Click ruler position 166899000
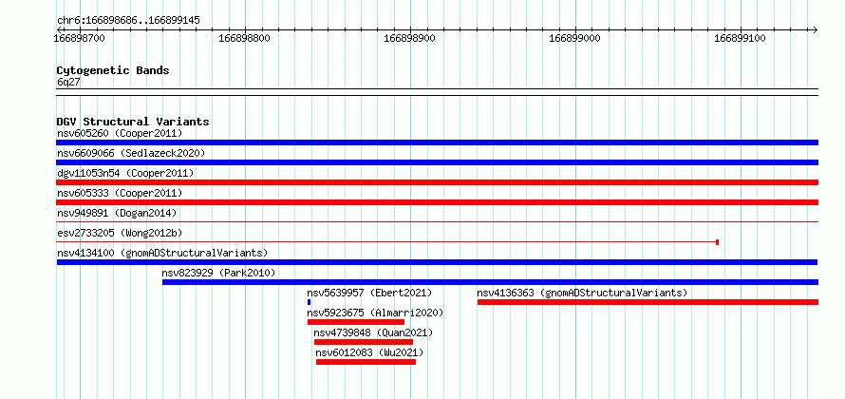Screen dimensions: 845x399 574,38
